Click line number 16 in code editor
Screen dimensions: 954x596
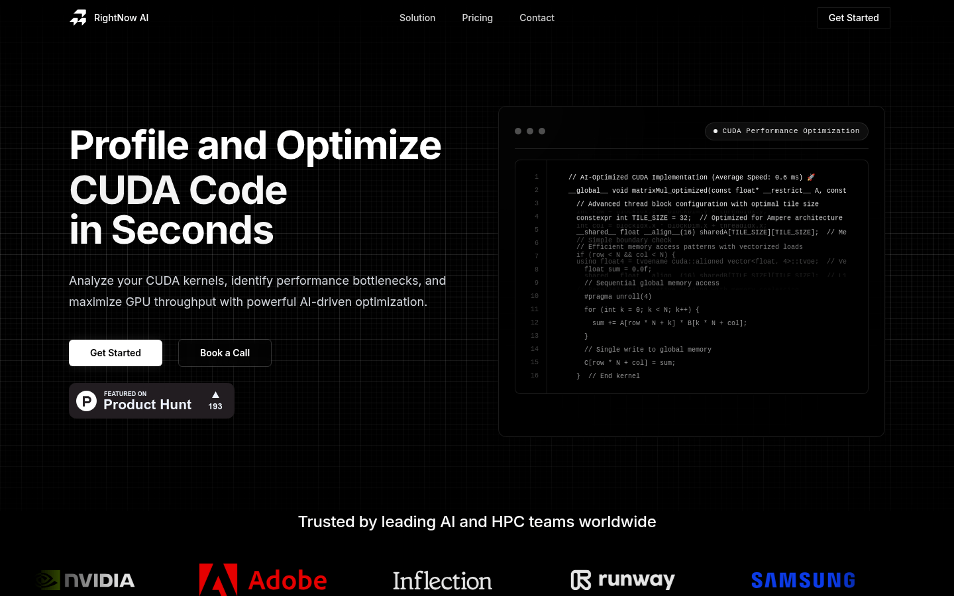coord(535,375)
